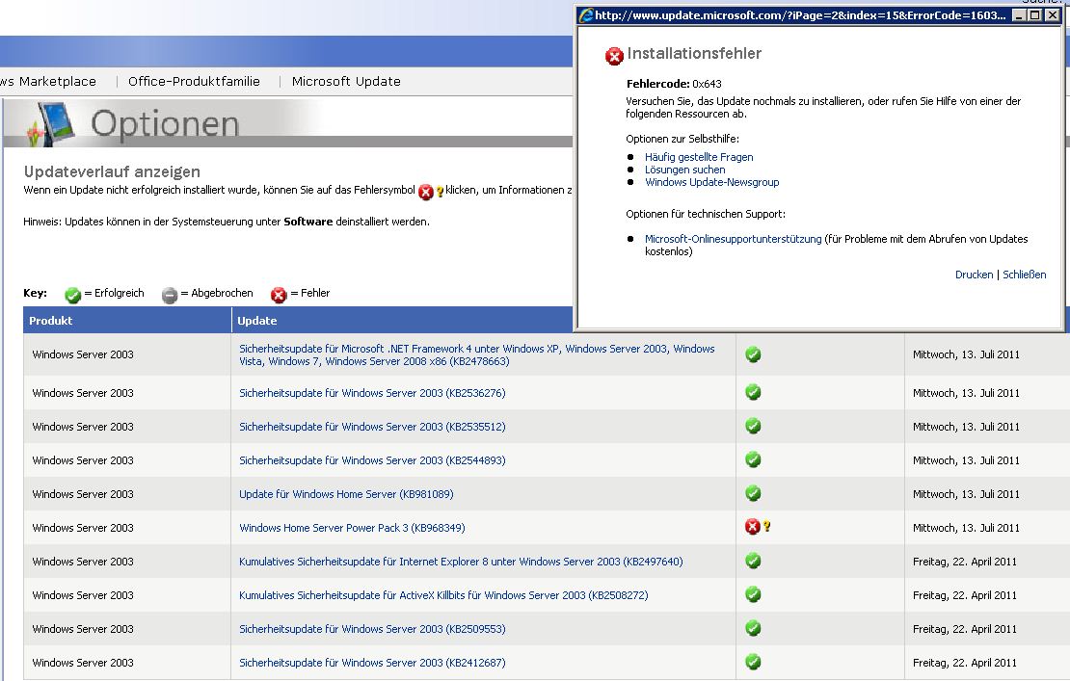Click the green success icon for KB981089
The height and width of the screenshot is (681, 1070).
coord(754,493)
